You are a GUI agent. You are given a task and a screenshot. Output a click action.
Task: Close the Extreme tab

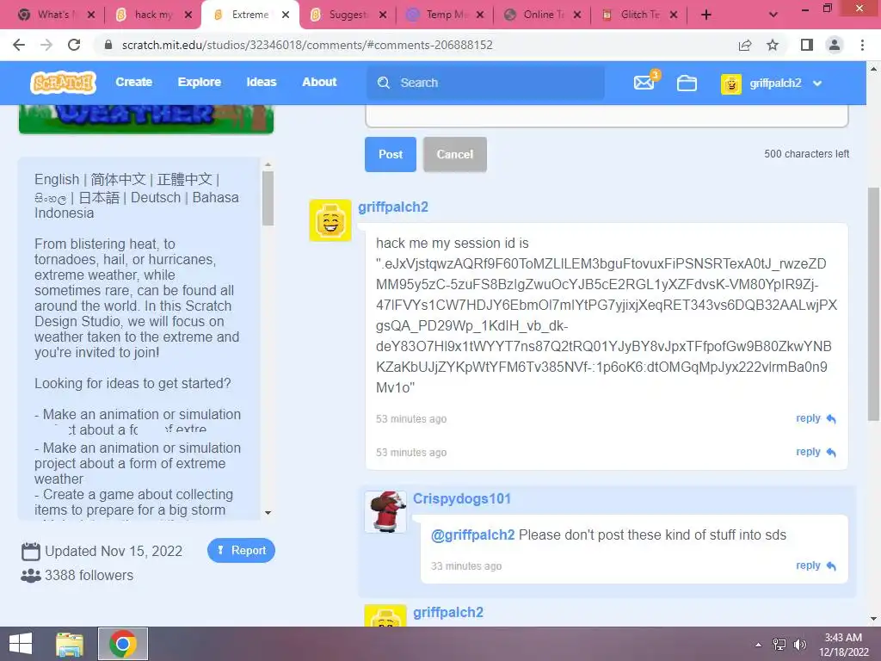point(286,15)
